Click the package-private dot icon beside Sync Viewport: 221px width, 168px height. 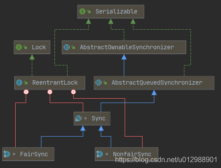point(85,118)
